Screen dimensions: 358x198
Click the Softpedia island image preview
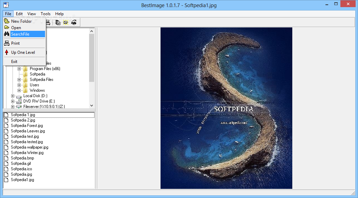click(x=226, y=108)
